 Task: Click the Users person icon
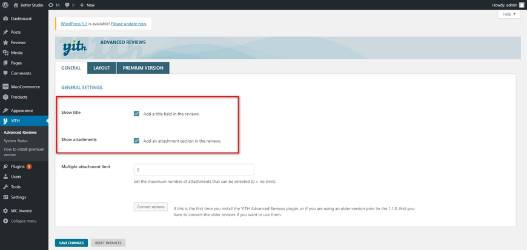pyautogui.click(x=5, y=177)
